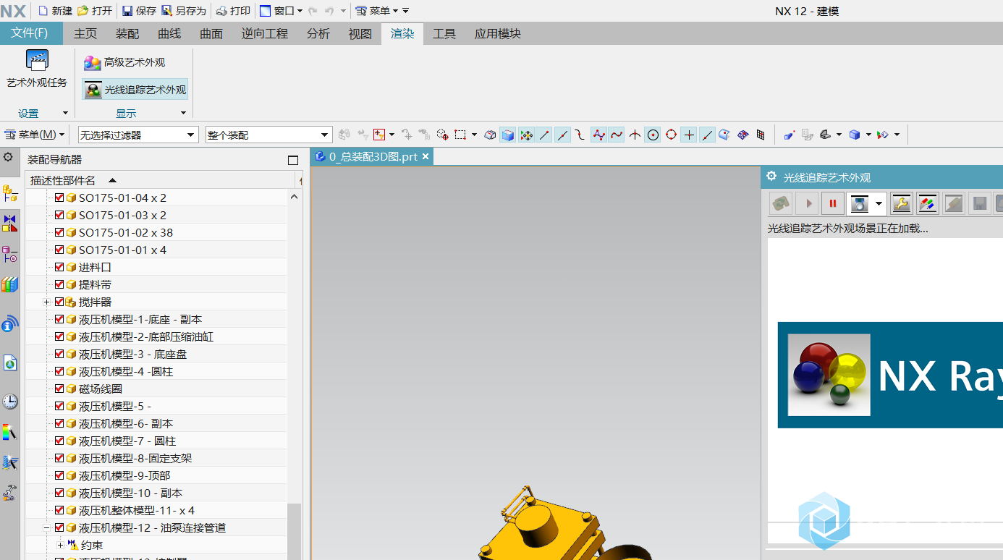Click the render quality medal icon
The width and height of the screenshot is (1003, 560).
click(x=859, y=204)
